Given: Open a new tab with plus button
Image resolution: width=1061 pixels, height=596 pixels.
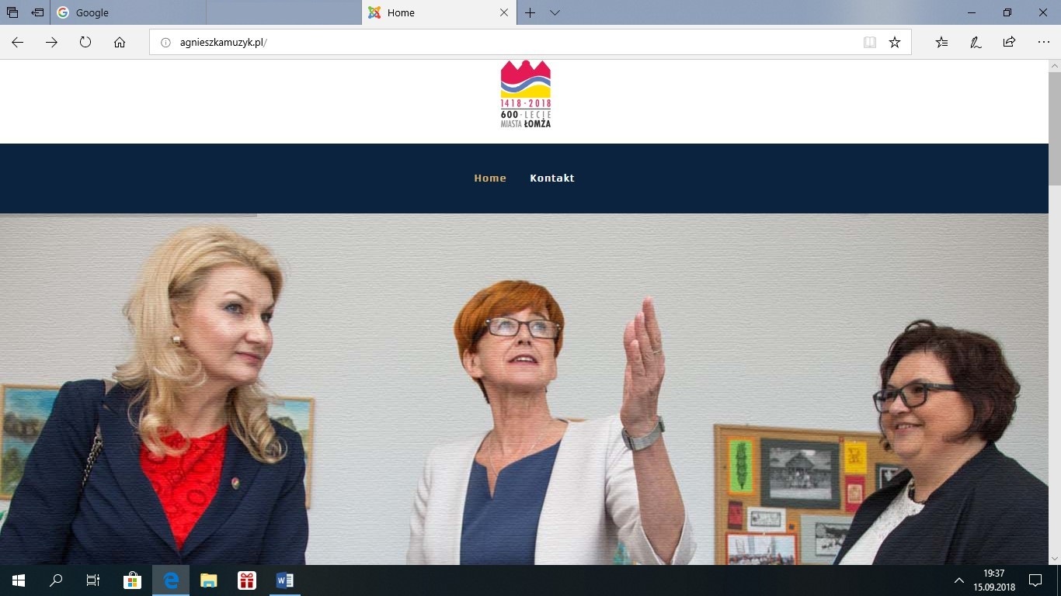Looking at the screenshot, I should [x=530, y=12].
